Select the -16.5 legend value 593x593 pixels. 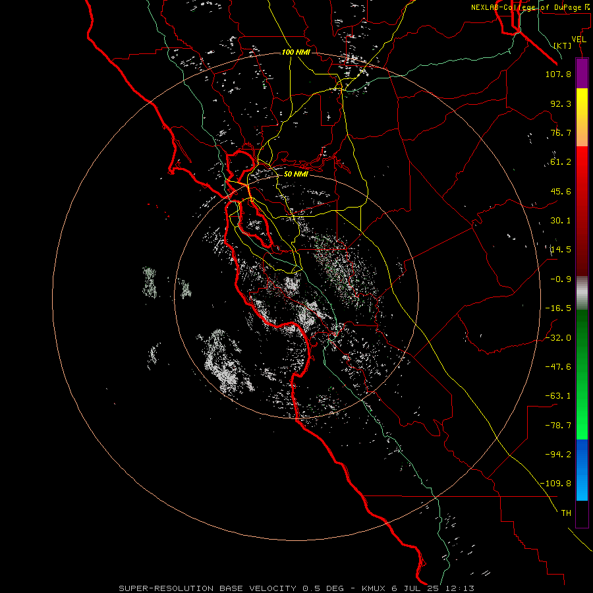coord(558,308)
